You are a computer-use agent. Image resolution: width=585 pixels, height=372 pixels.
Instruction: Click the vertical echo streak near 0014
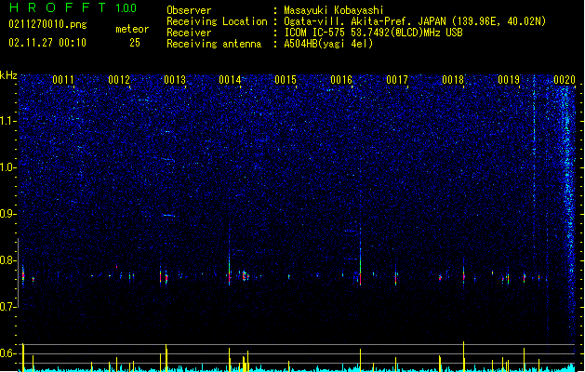[x=230, y=256]
